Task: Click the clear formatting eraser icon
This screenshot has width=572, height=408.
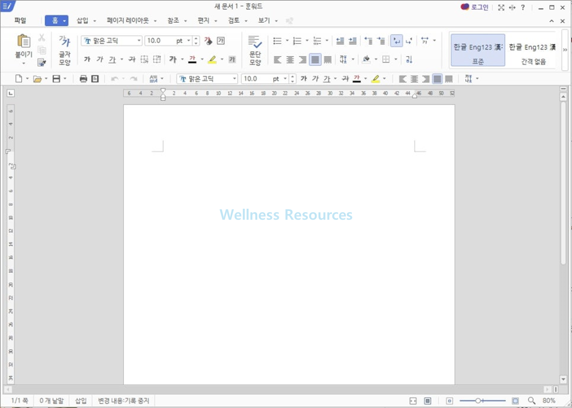Action: [x=208, y=41]
